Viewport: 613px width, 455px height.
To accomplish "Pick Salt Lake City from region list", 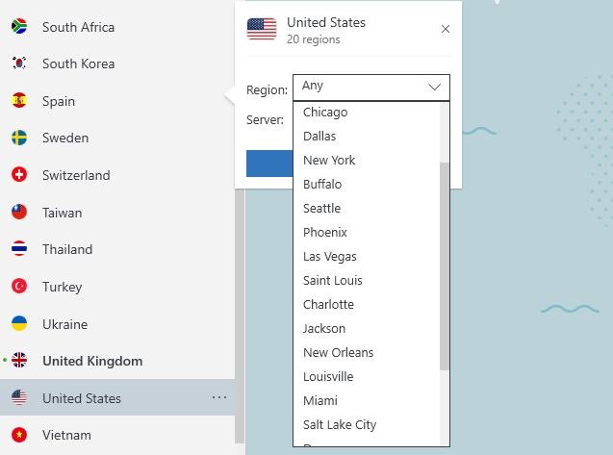I will click(340, 424).
